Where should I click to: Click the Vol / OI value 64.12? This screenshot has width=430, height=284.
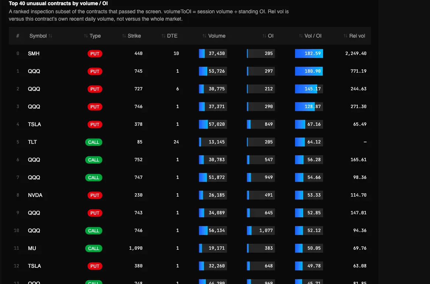point(314,142)
